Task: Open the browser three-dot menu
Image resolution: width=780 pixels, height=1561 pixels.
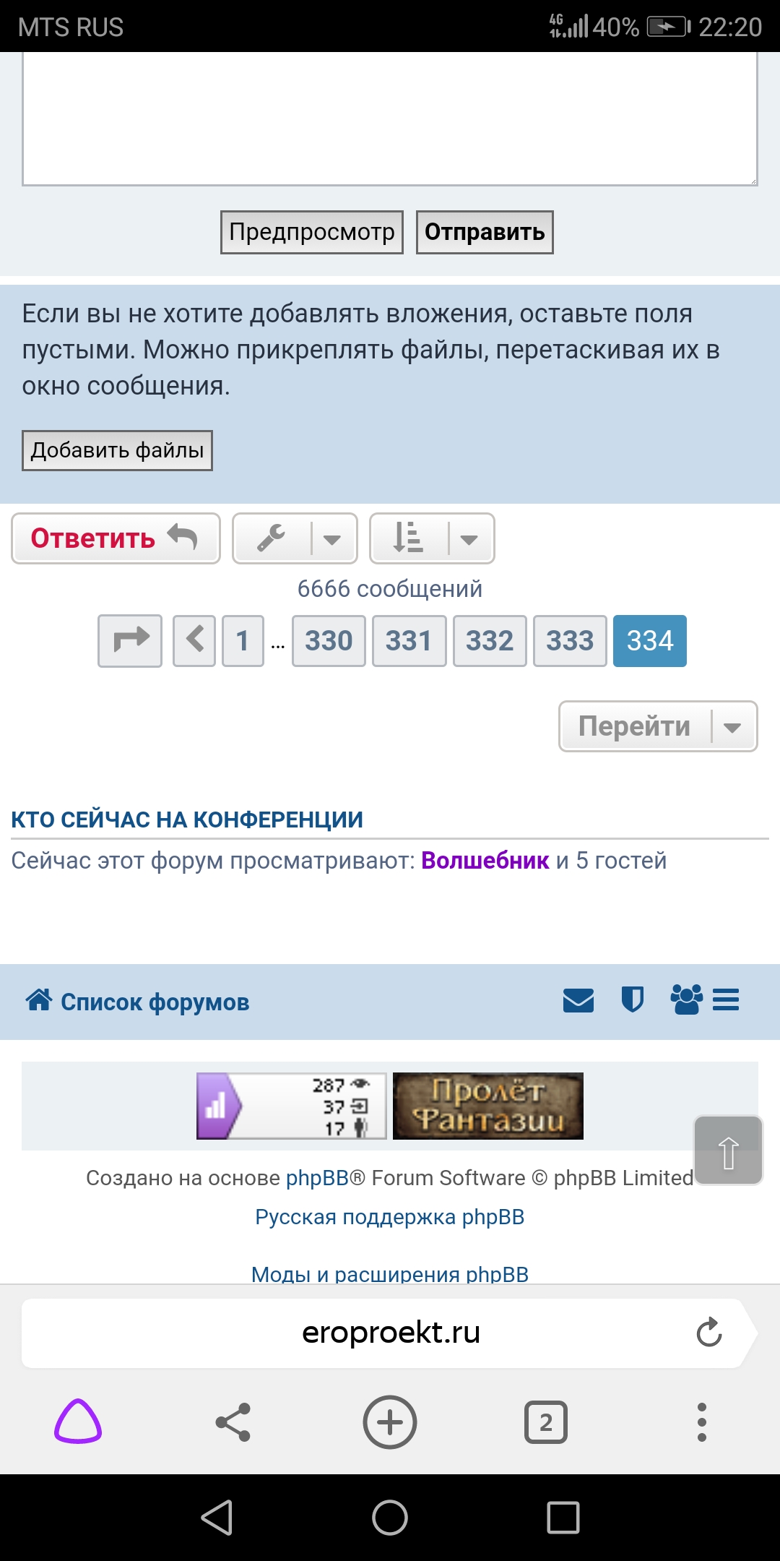Action: [702, 1422]
